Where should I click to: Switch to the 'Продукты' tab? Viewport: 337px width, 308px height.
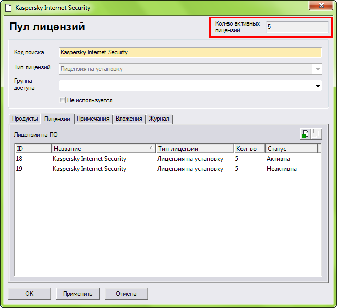tap(25, 119)
